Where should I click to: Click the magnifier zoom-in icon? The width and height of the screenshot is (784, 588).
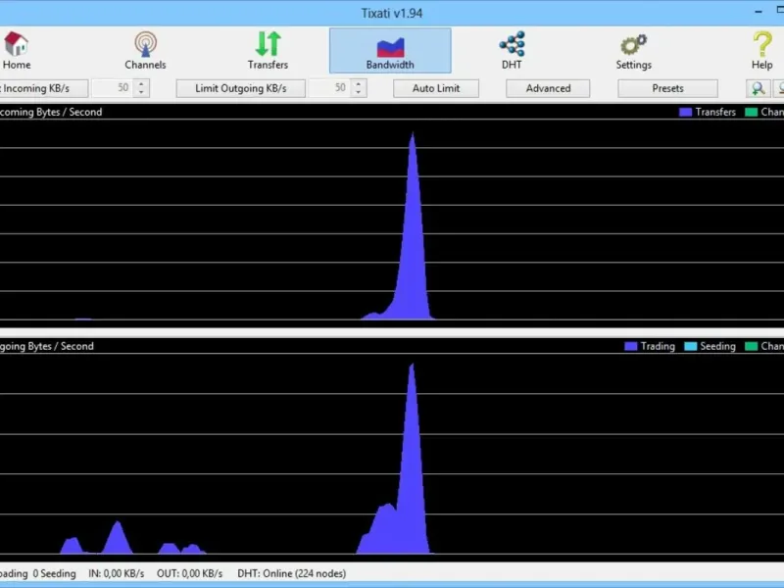[758, 88]
